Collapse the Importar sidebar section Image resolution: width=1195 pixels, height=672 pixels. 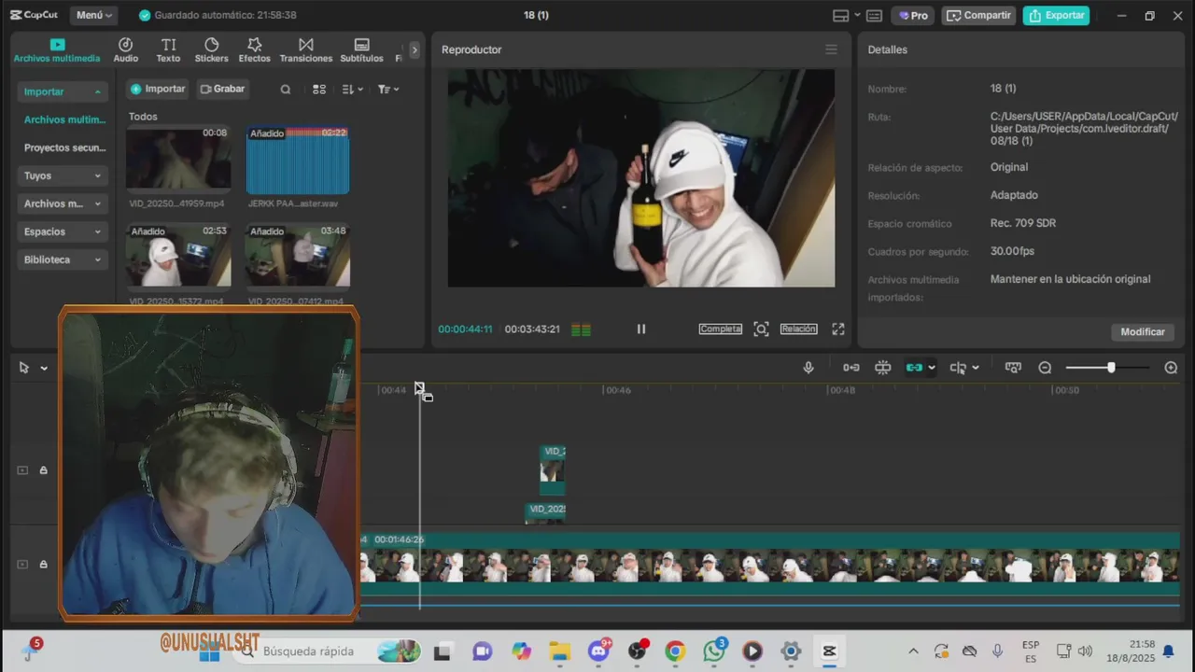coord(62,91)
